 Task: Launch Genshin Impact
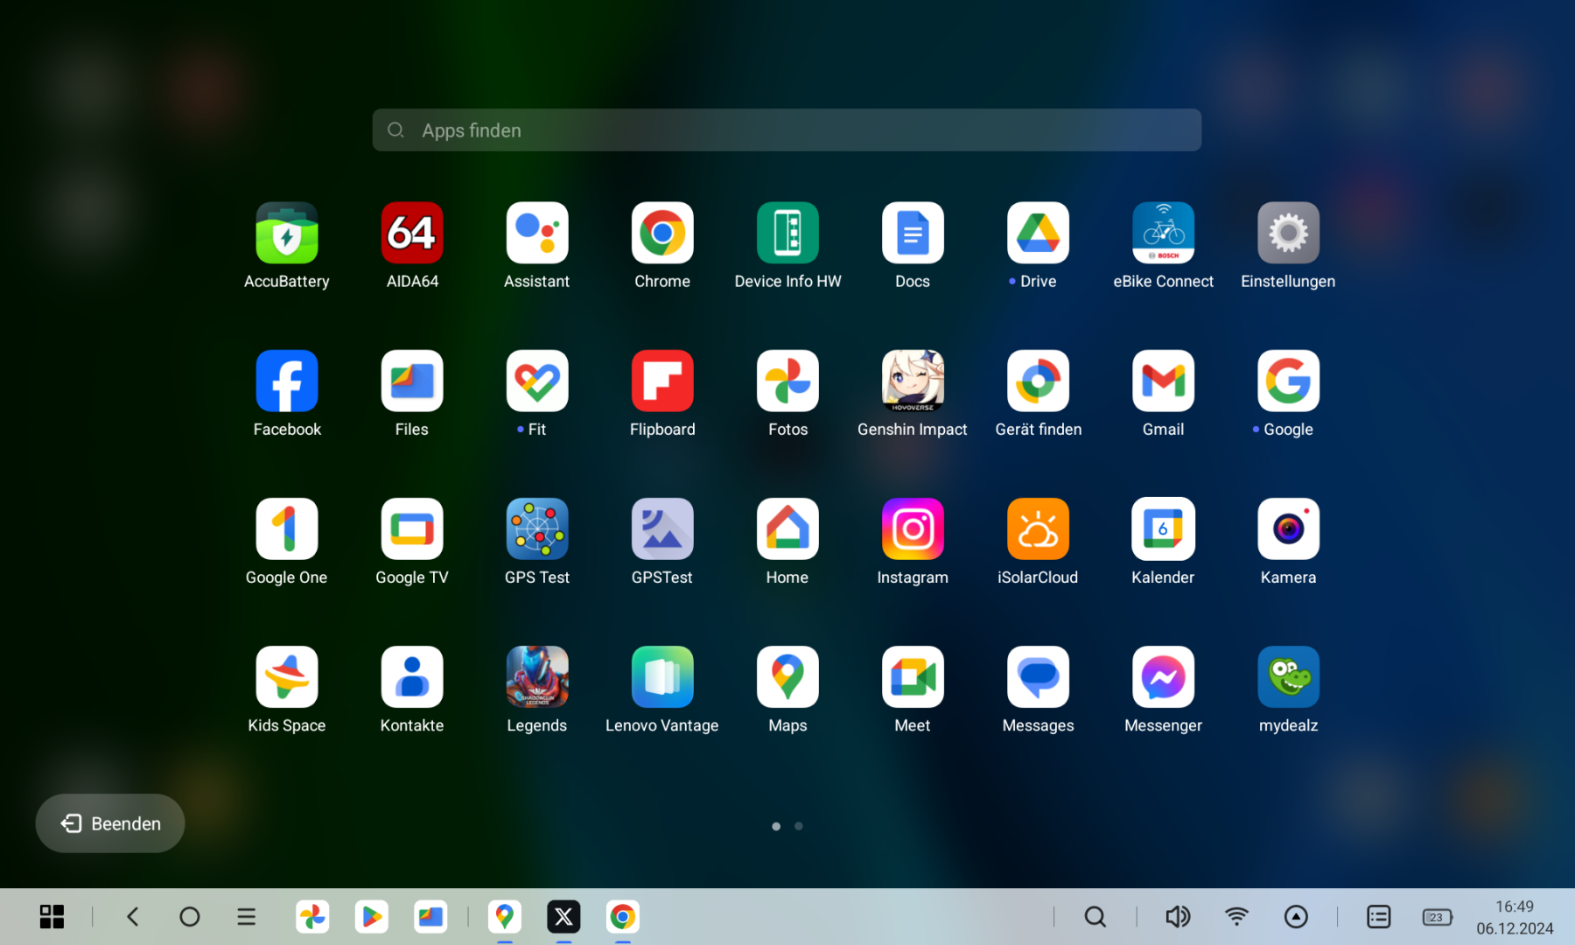pos(913,381)
